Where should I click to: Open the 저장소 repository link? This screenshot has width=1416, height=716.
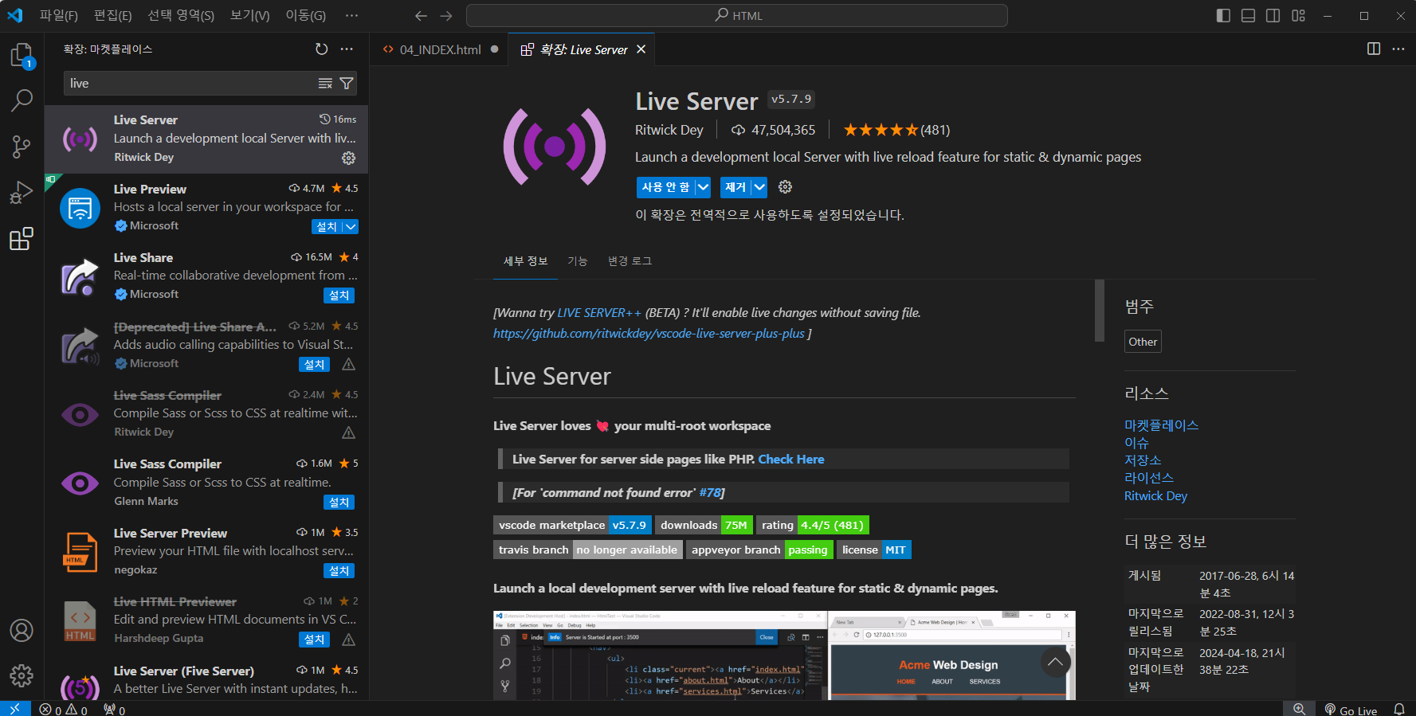click(x=1143, y=460)
